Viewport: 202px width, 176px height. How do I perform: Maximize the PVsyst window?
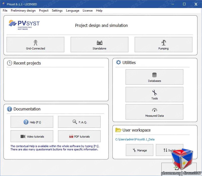(184, 4)
